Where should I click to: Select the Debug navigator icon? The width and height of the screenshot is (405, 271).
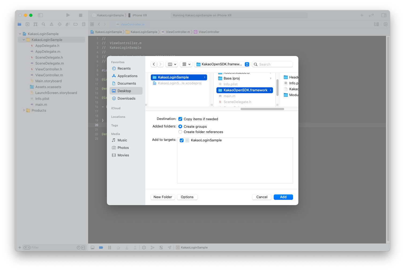click(x=67, y=24)
